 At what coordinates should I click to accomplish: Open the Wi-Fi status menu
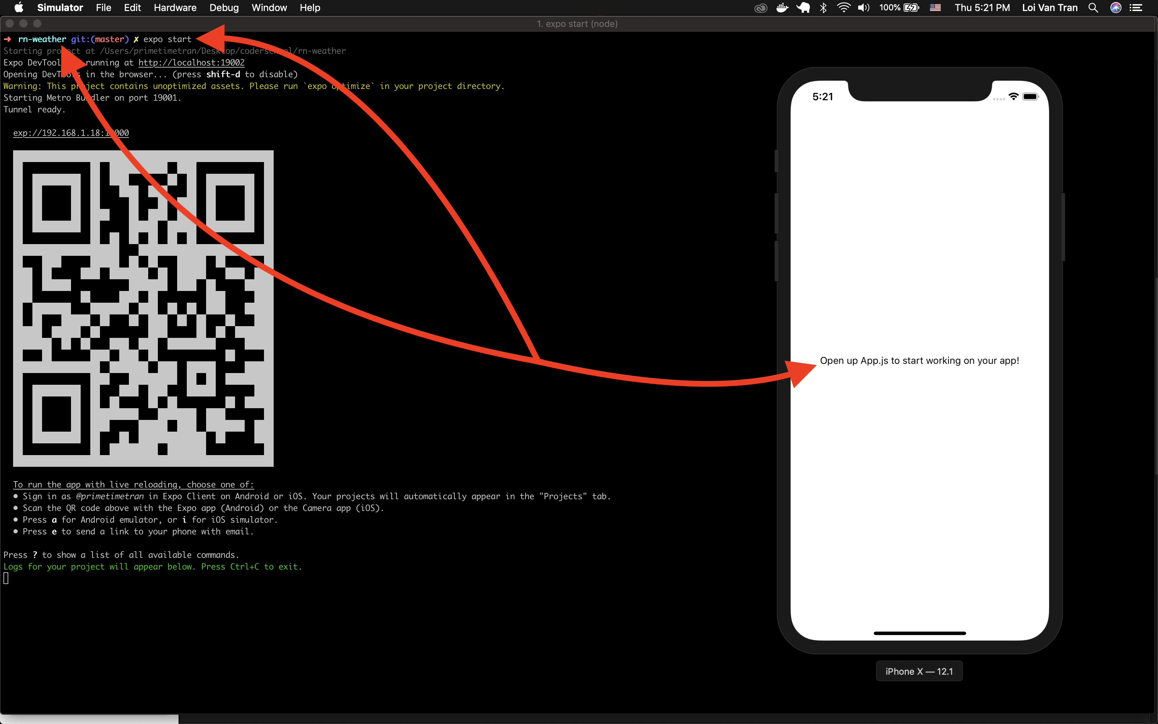(x=843, y=8)
